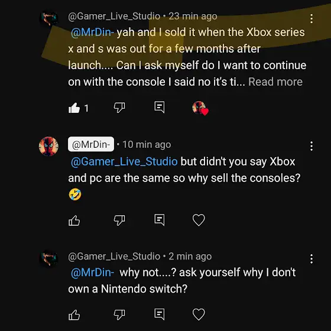
Task: Dislike the comment about selling the Xbox
Action: 119,108
